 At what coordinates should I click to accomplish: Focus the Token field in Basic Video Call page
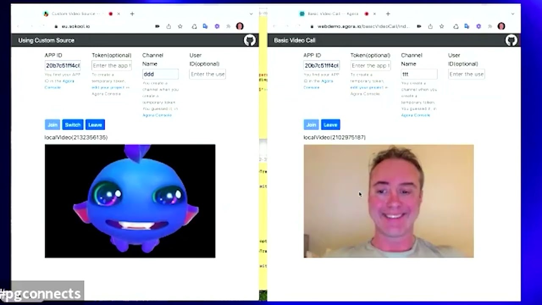click(371, 66)
